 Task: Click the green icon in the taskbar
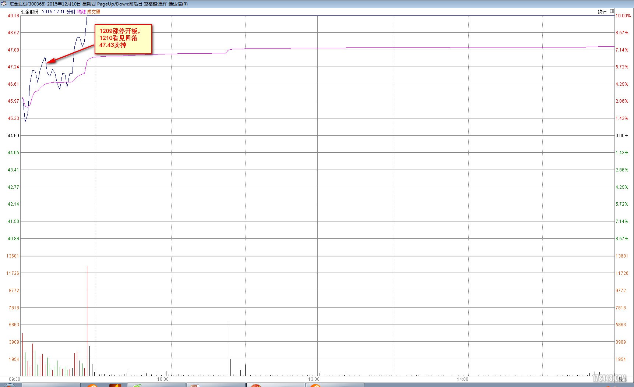click(x=137, y=385)
